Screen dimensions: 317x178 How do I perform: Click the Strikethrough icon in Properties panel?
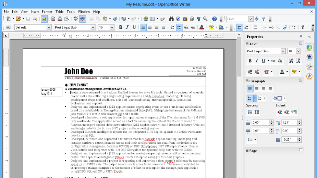(x=273, y=61)
